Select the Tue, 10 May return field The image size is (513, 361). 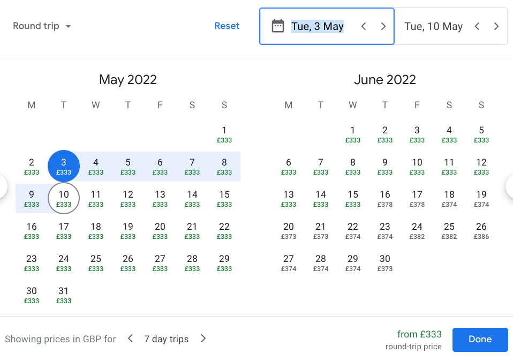[433, 26]
